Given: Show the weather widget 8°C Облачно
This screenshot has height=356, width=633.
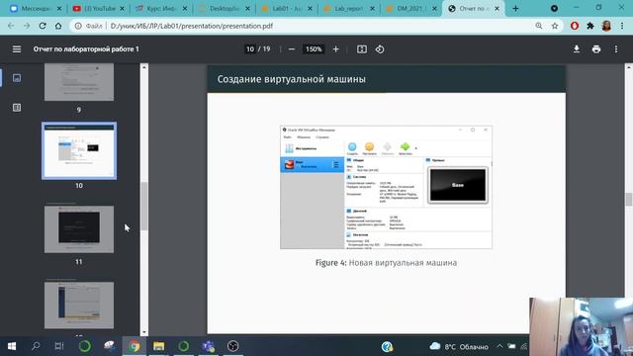Looking at the screenshot, I should coord(459,346).
